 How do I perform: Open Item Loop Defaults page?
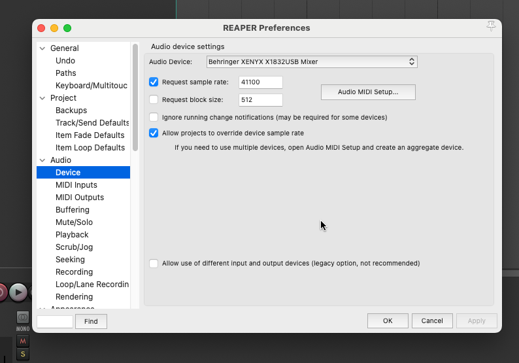(x=90, y=148)
